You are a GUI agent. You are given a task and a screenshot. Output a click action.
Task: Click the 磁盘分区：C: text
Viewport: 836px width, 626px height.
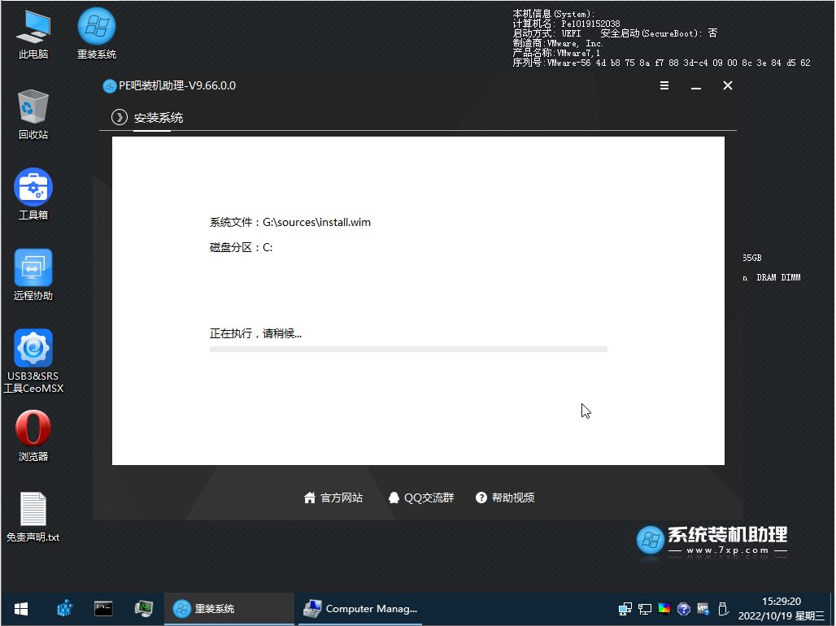241,247
